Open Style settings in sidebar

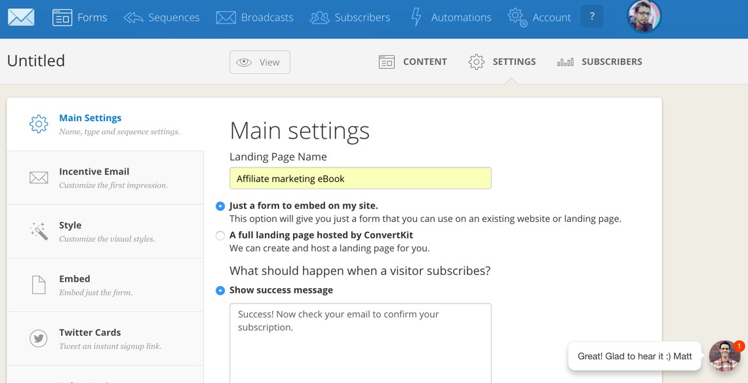[x=105, y=232]
